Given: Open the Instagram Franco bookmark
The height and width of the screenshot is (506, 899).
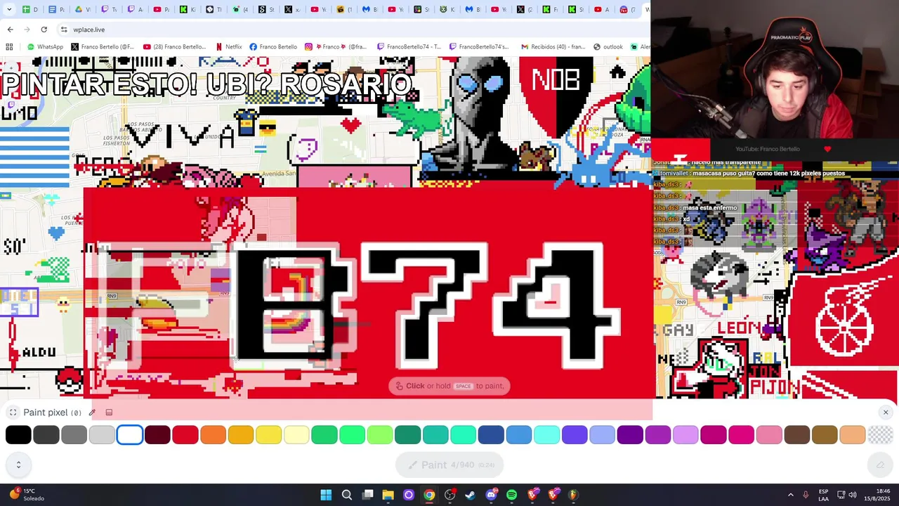Looking at the screenshot, I should pyautogui.click(x=336, y=46).
